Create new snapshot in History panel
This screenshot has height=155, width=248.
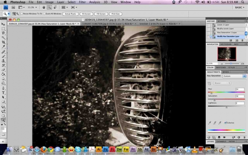[236, 41]
